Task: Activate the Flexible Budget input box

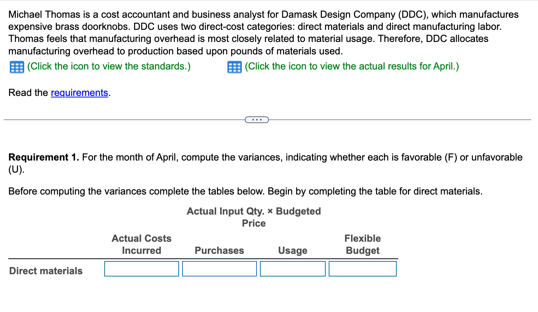Action: point(362,269)
